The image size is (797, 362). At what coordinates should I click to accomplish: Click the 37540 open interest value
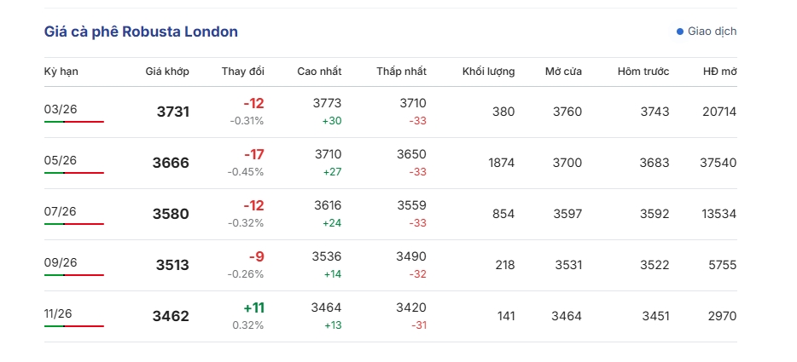(x=718, y=163)
